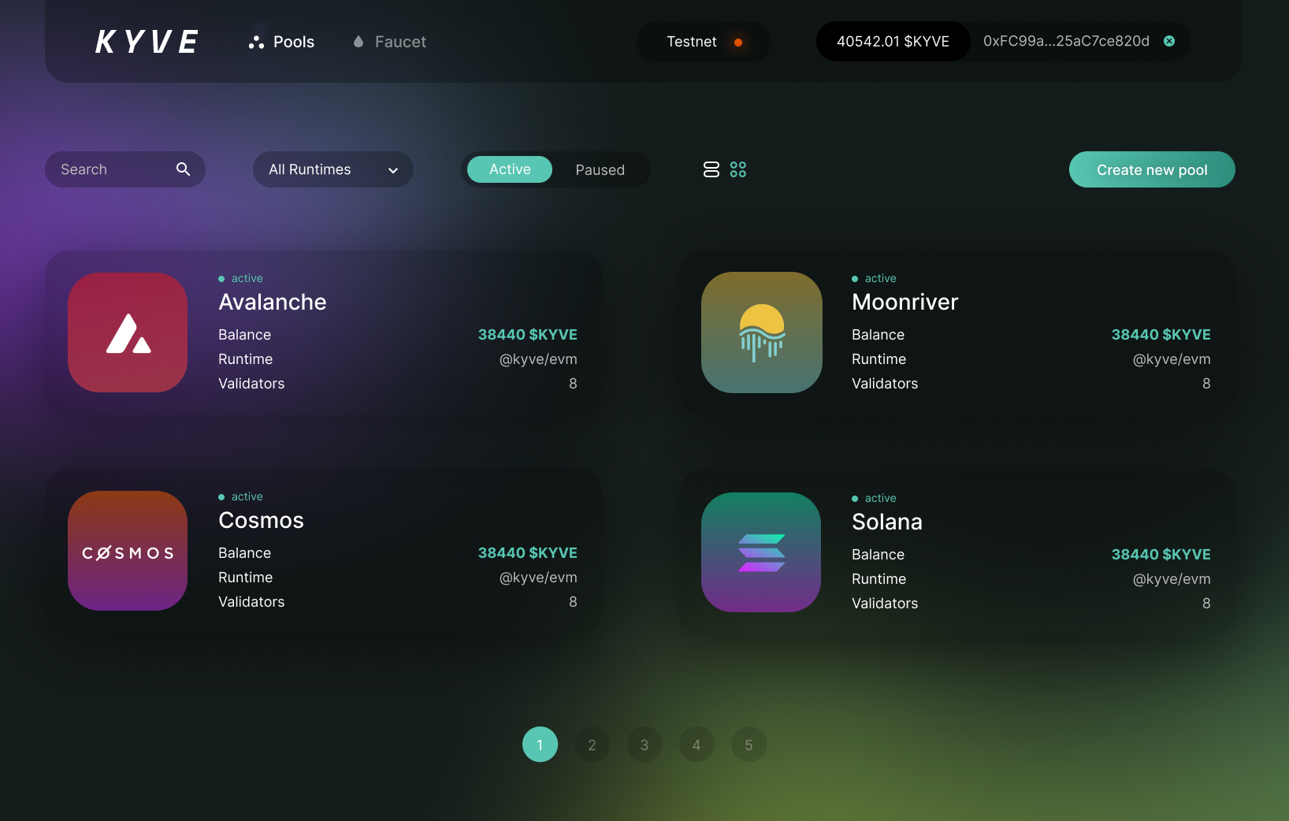This screenshot has height=821, width=1289.
Task: Open the Pools navigation tab
Action: point(281,42)
